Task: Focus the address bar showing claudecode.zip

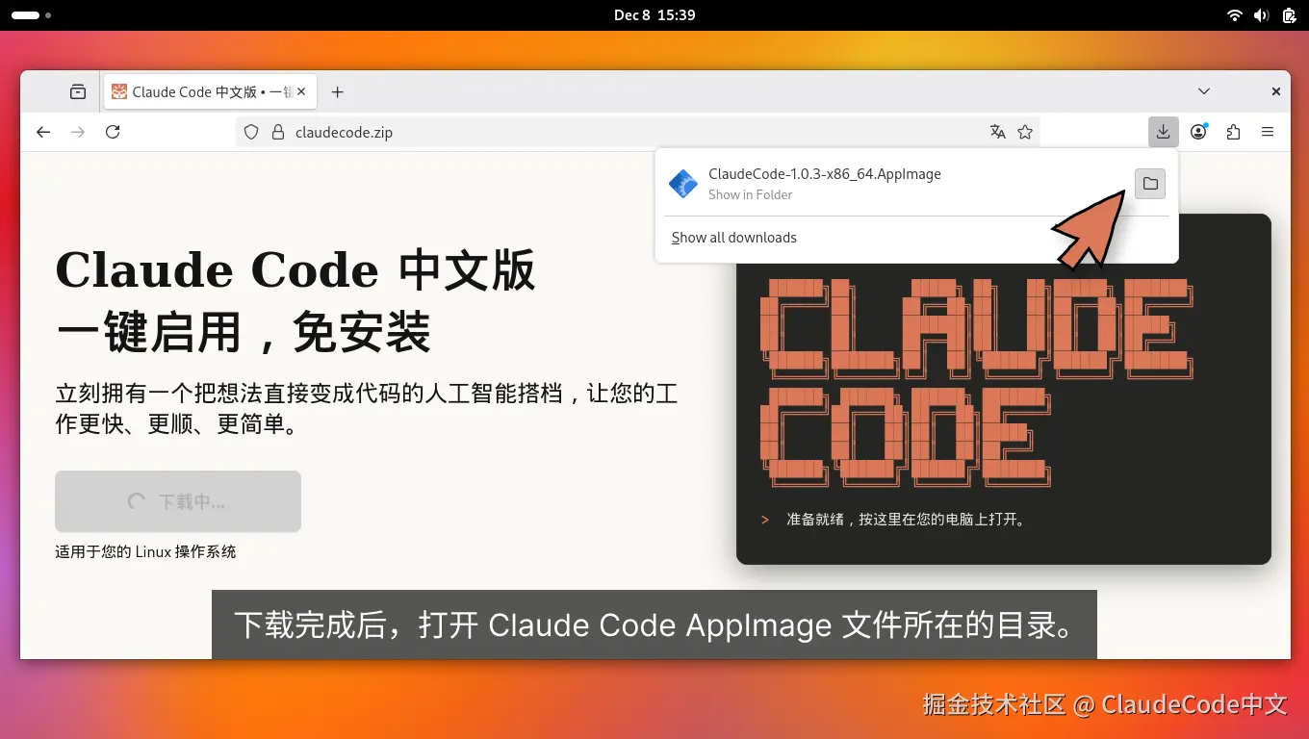Action: (637, 132)
